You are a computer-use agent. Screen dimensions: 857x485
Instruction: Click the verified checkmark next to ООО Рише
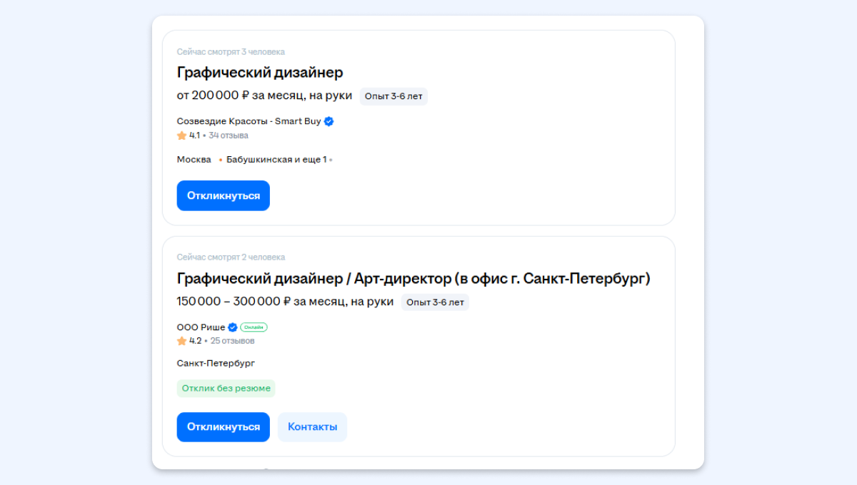coord(232,327)
